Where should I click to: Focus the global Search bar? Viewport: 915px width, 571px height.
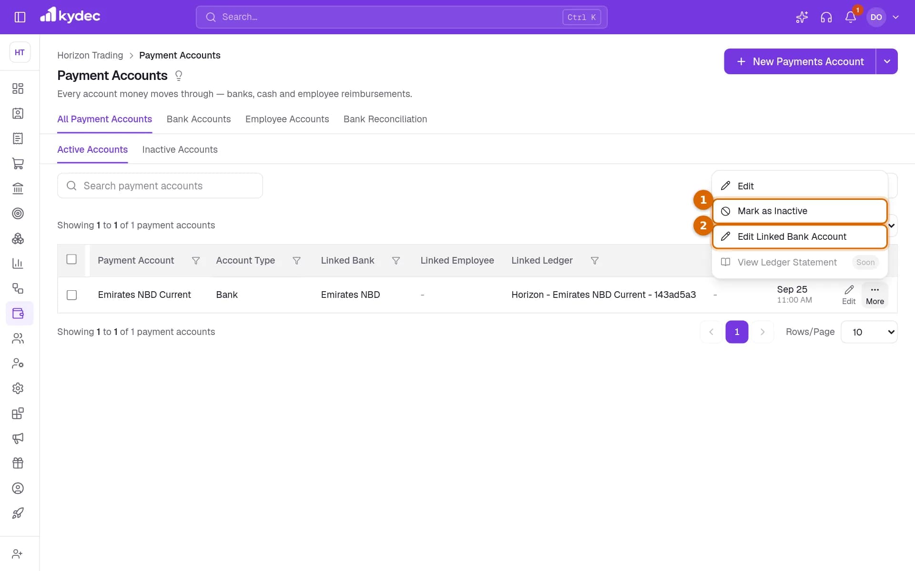(401, 17)
